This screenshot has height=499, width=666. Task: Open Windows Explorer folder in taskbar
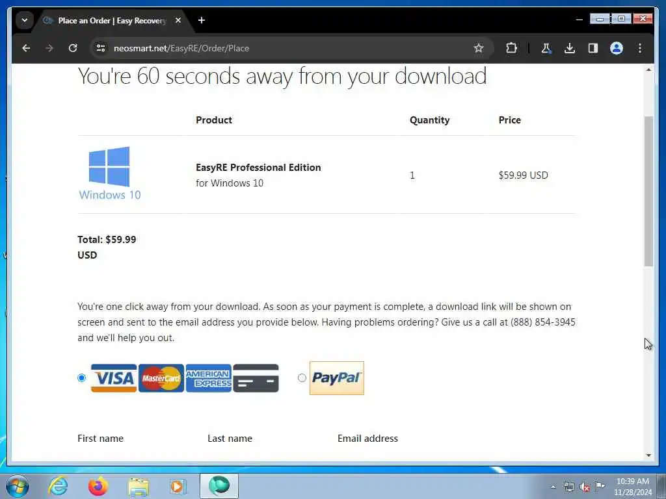click(x=138, y=486)
